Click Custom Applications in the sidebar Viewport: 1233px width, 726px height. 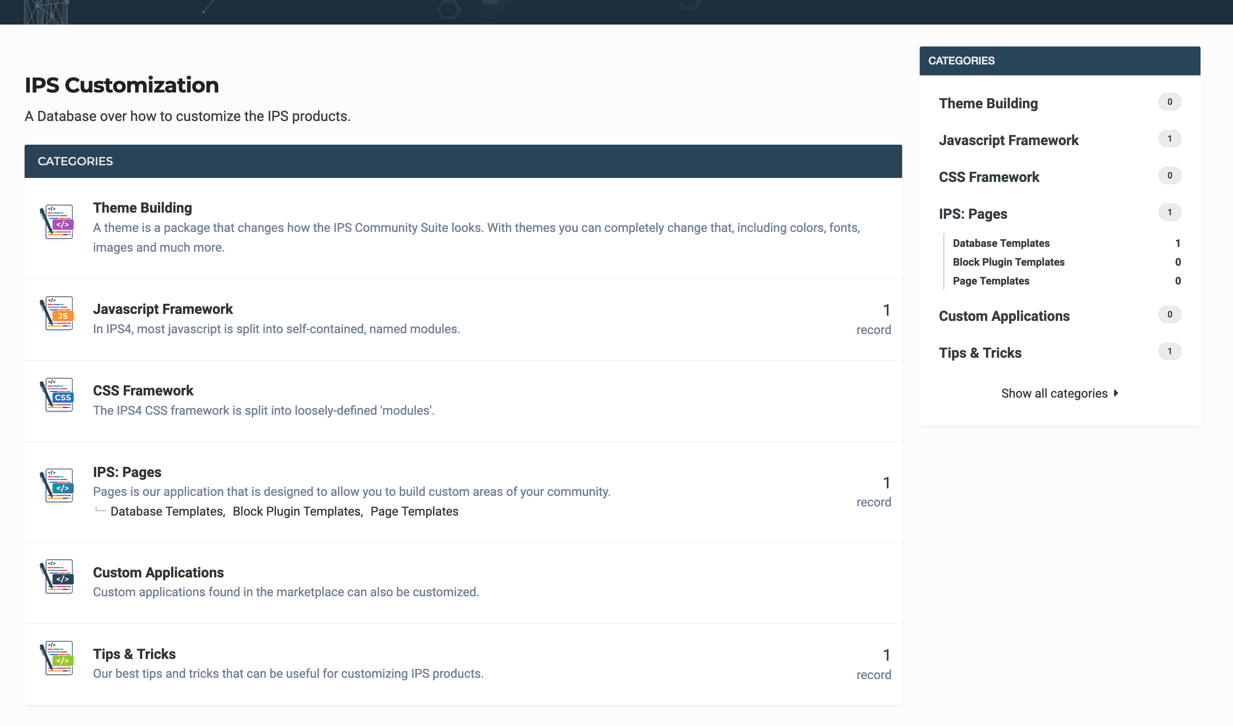tap(1004, 316)
